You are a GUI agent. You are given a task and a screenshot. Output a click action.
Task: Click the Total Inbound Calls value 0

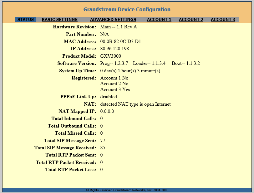coord(101,118)
